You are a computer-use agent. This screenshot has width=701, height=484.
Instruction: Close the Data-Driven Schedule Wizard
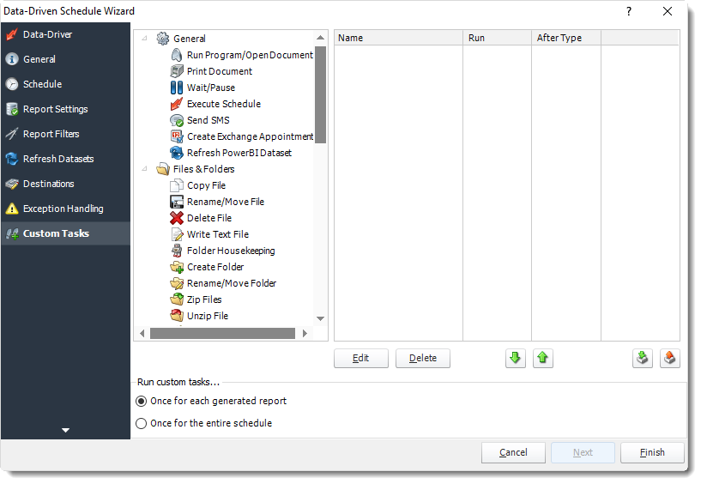(x=667, y=11)
